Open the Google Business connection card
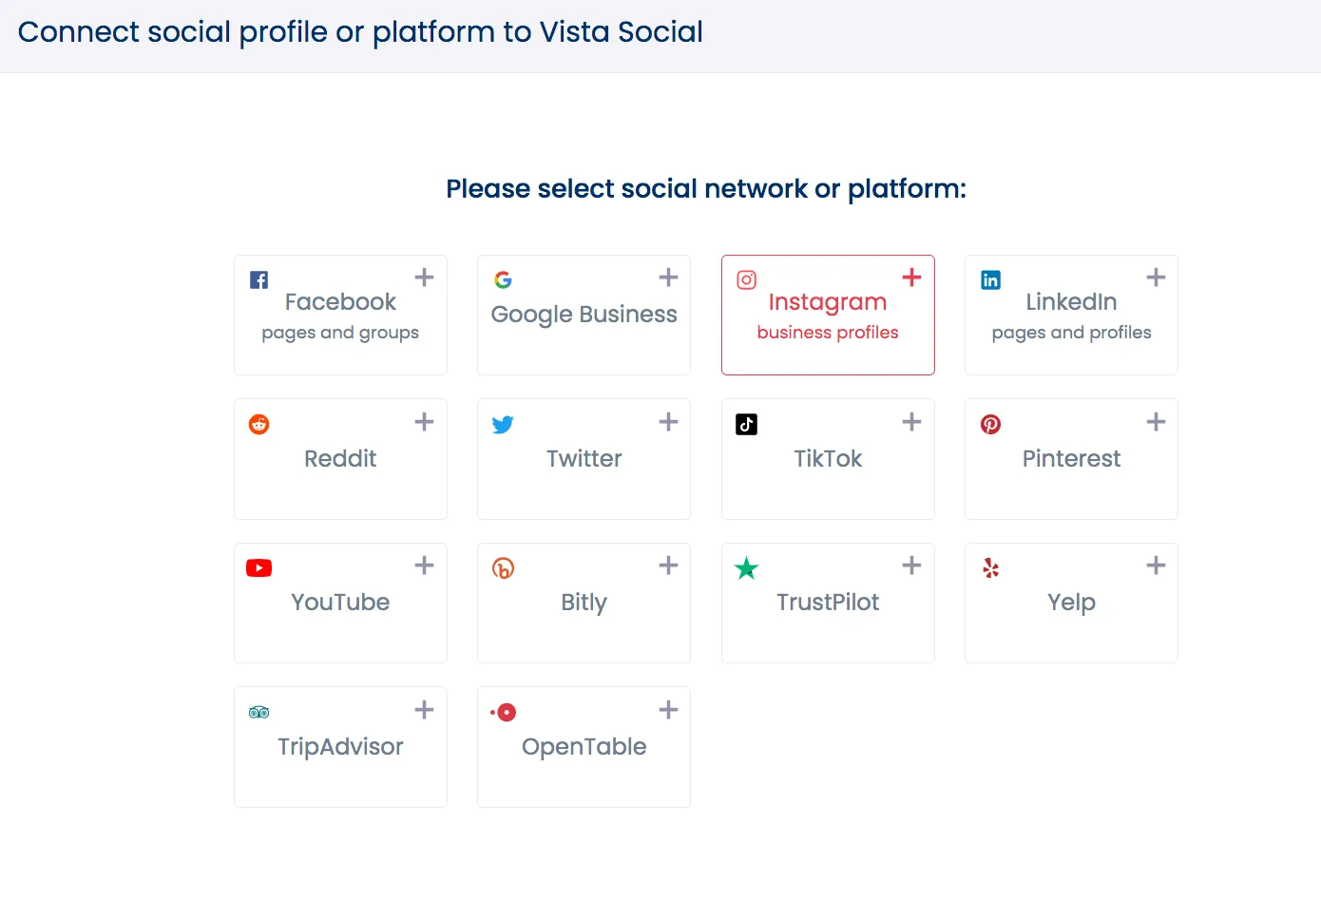1321x901 pixels. coord(584,315)
